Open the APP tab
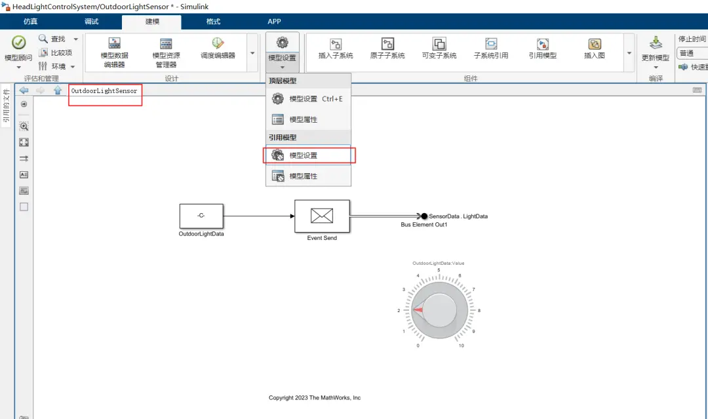 (274, 22)
